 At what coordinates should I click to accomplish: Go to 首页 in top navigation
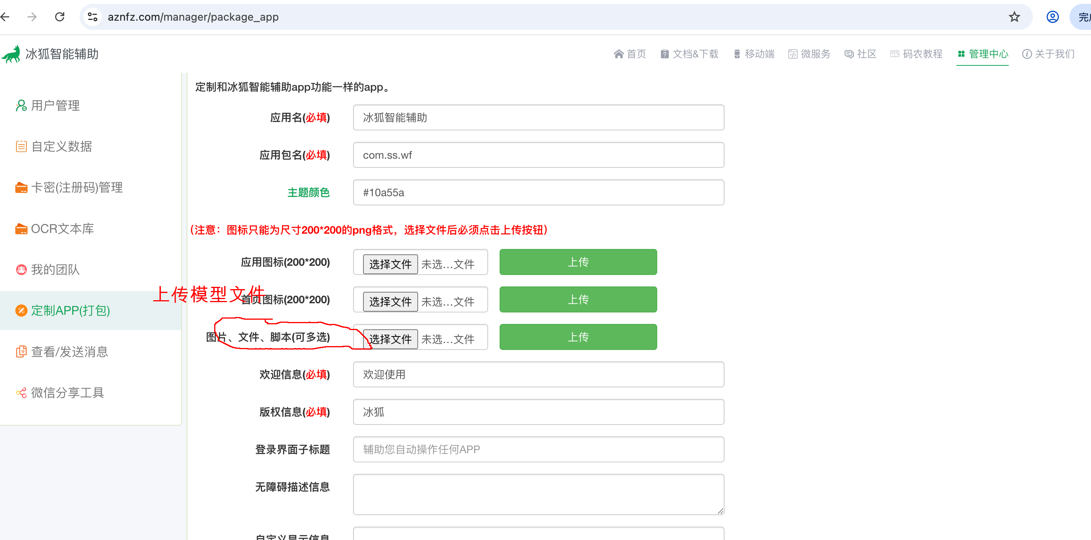(630, 54)
